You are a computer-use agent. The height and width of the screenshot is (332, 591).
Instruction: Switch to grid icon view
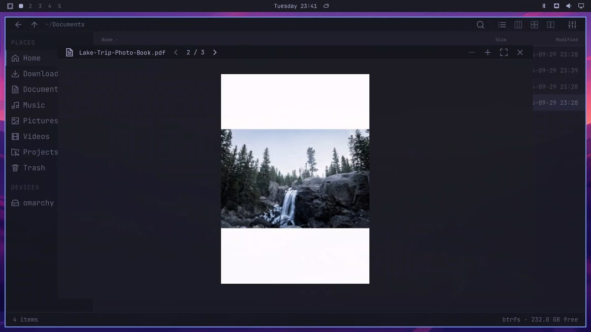[x=534, y=25]
